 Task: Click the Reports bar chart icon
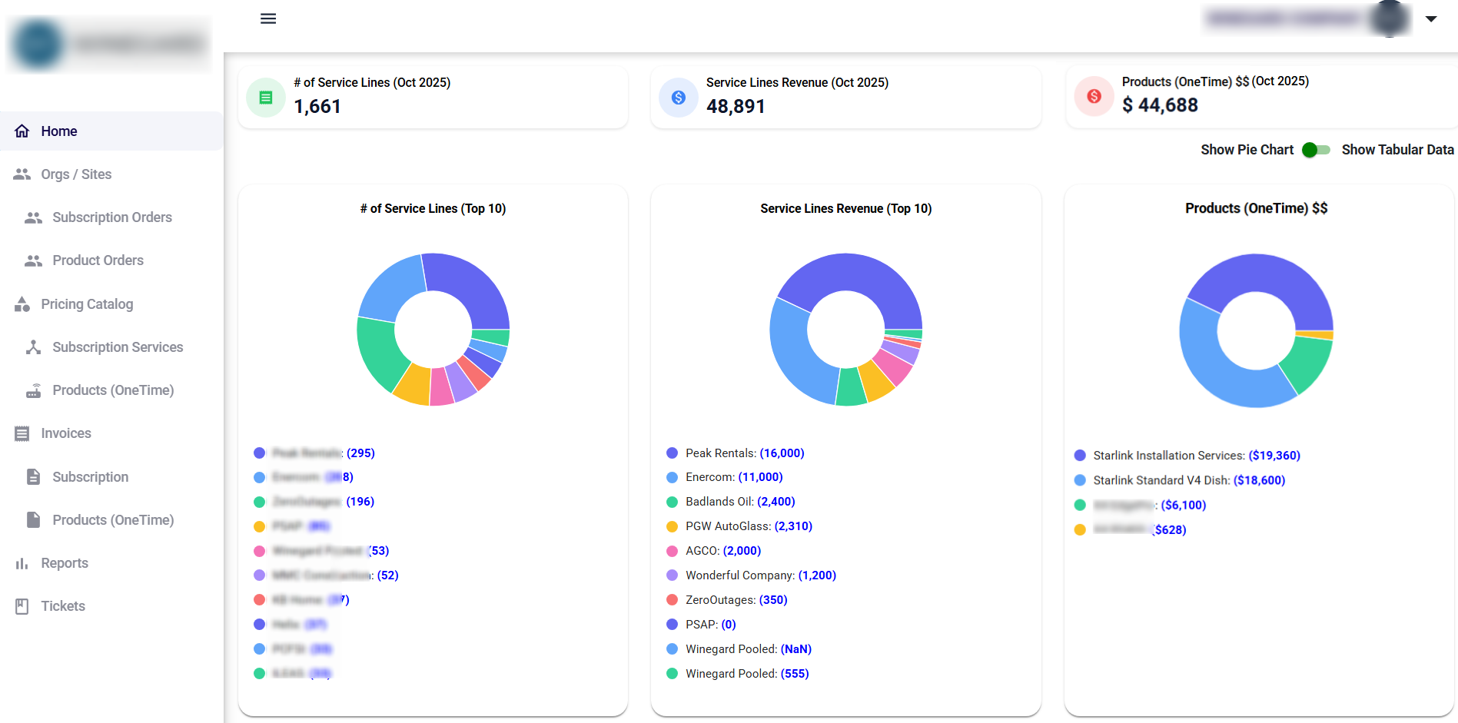(x=22, y=563)
